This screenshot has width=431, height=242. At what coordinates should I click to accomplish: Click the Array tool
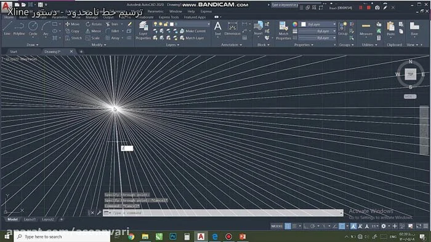[113, 38]
